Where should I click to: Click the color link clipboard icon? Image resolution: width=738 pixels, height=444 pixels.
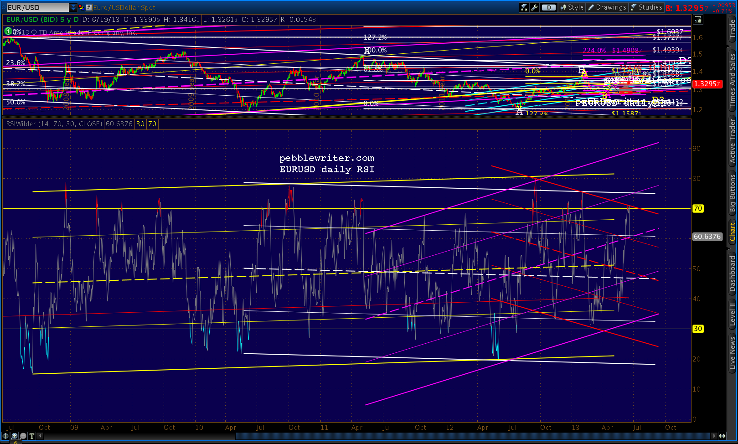[81, 7]
